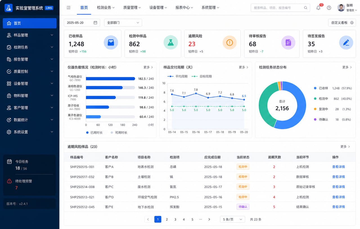Open 系统设置 in the left sidebar
360x229 pixels.
pyautogui.click(x=30, y=132)
